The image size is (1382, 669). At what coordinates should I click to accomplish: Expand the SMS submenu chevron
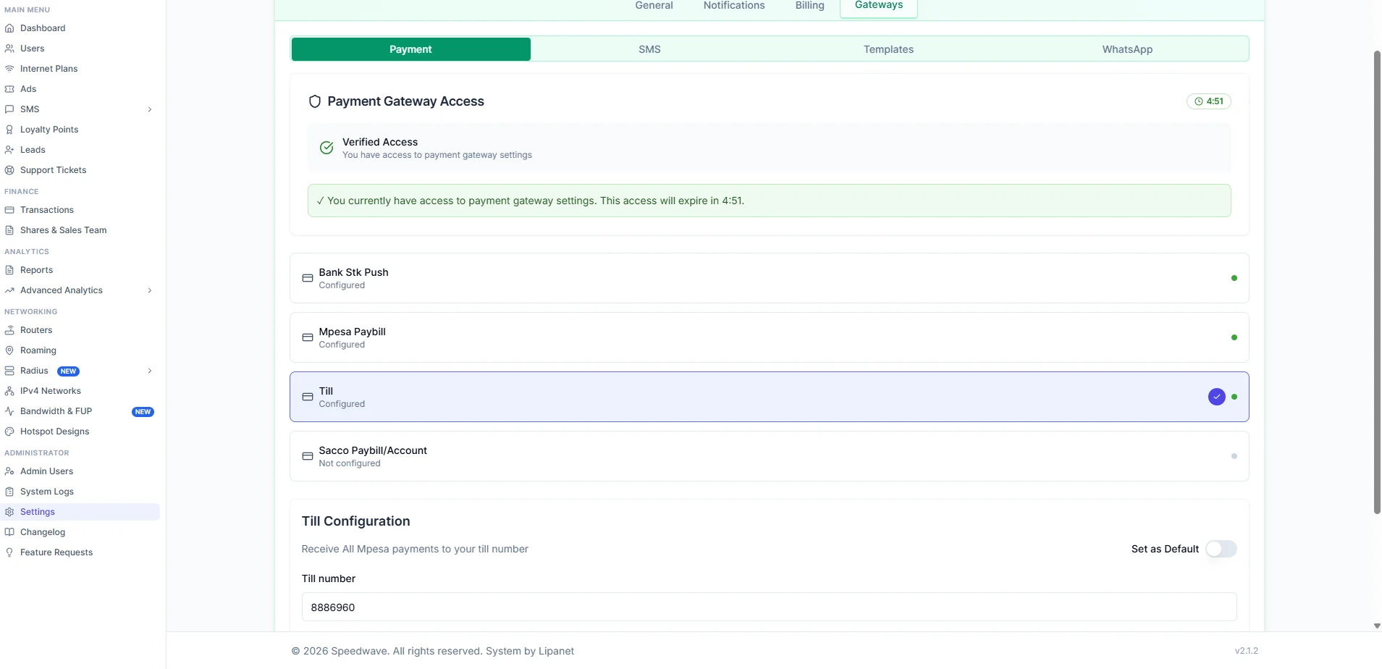(150, 109)
